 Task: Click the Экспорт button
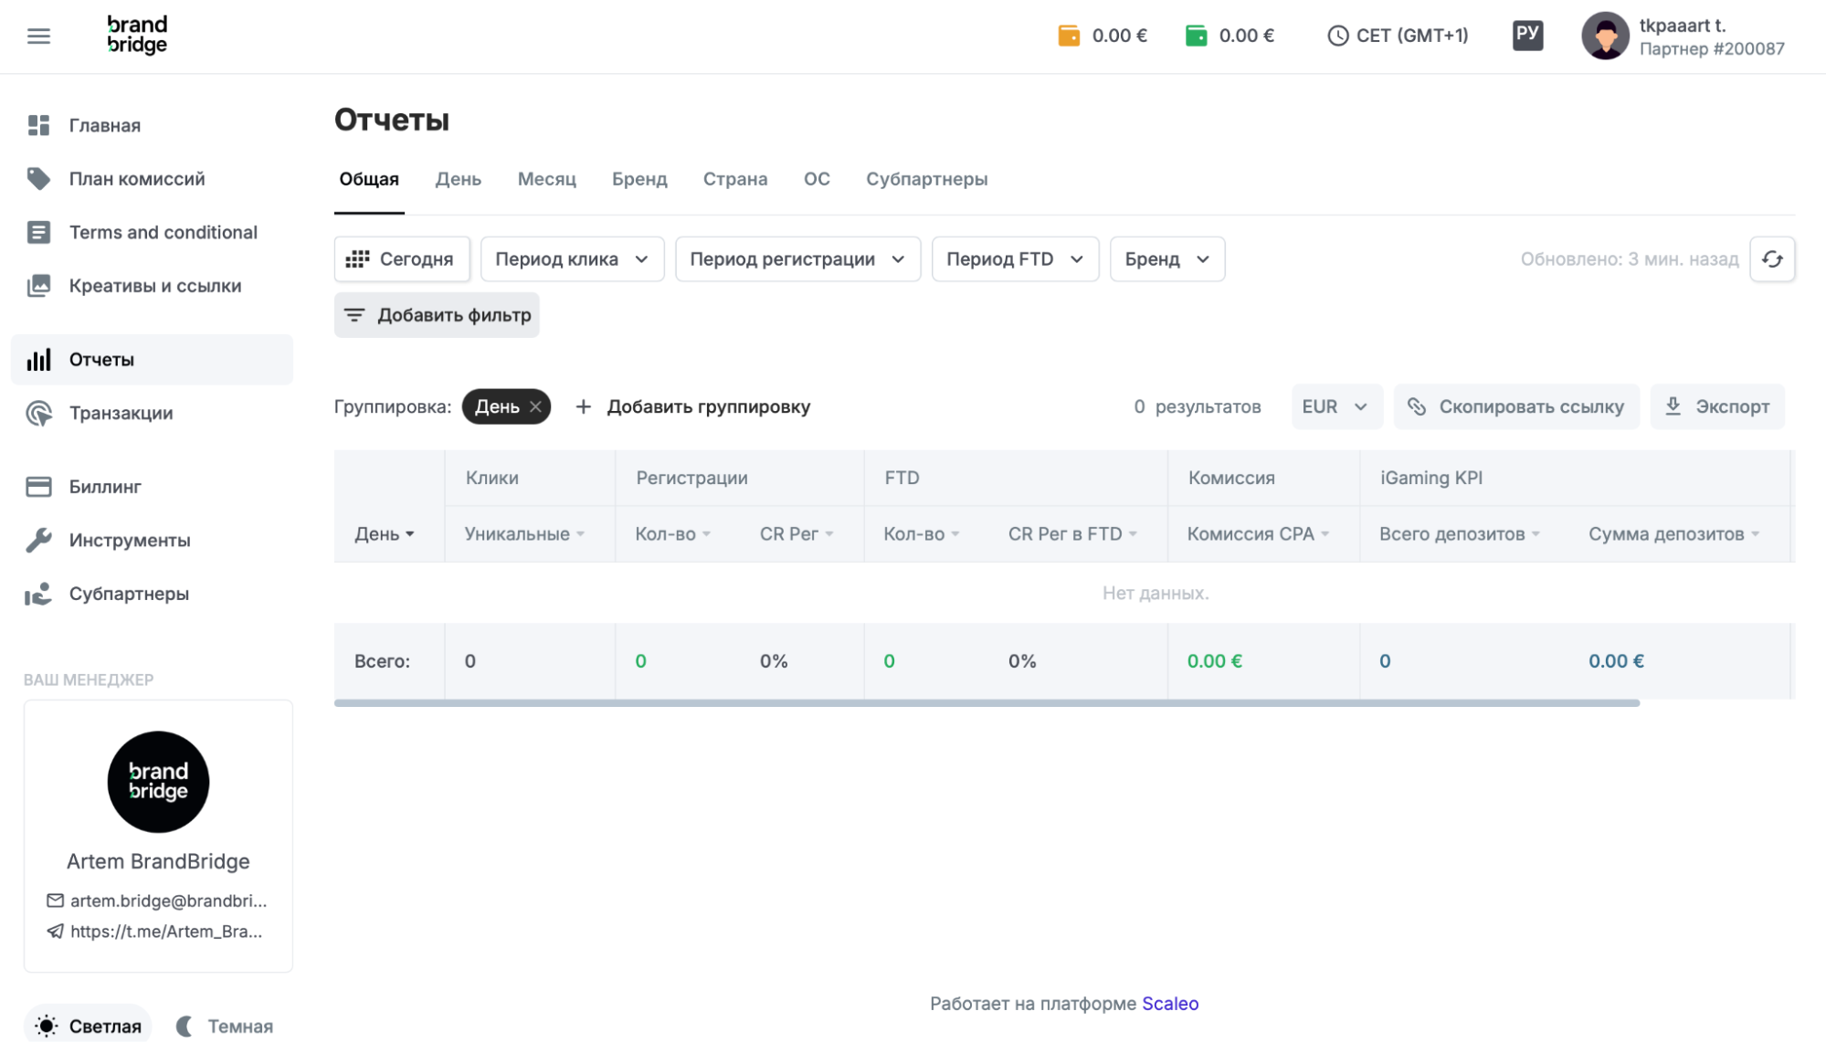pyautogui.click(x=1717, y=406)
